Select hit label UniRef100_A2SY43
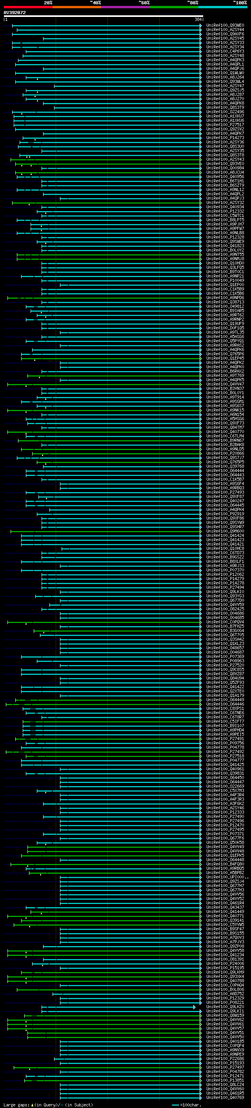This screenshot has width=251, height=1108. [225, 160]
